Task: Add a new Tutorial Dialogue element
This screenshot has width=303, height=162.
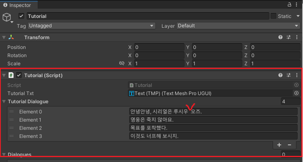Action: coord(279,145)
